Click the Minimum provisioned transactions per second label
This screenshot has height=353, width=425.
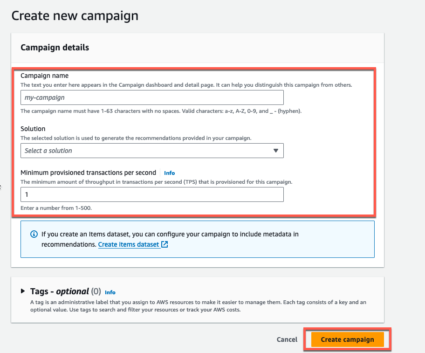[x=89, y=173]
